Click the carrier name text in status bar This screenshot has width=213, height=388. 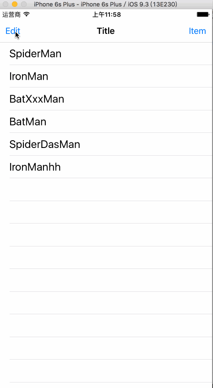pyautogui.click(x=11, y=15)
